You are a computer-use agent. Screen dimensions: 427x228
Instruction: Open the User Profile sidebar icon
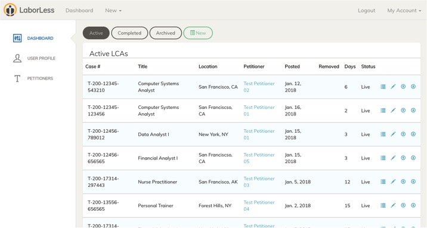tap(17, 58)
